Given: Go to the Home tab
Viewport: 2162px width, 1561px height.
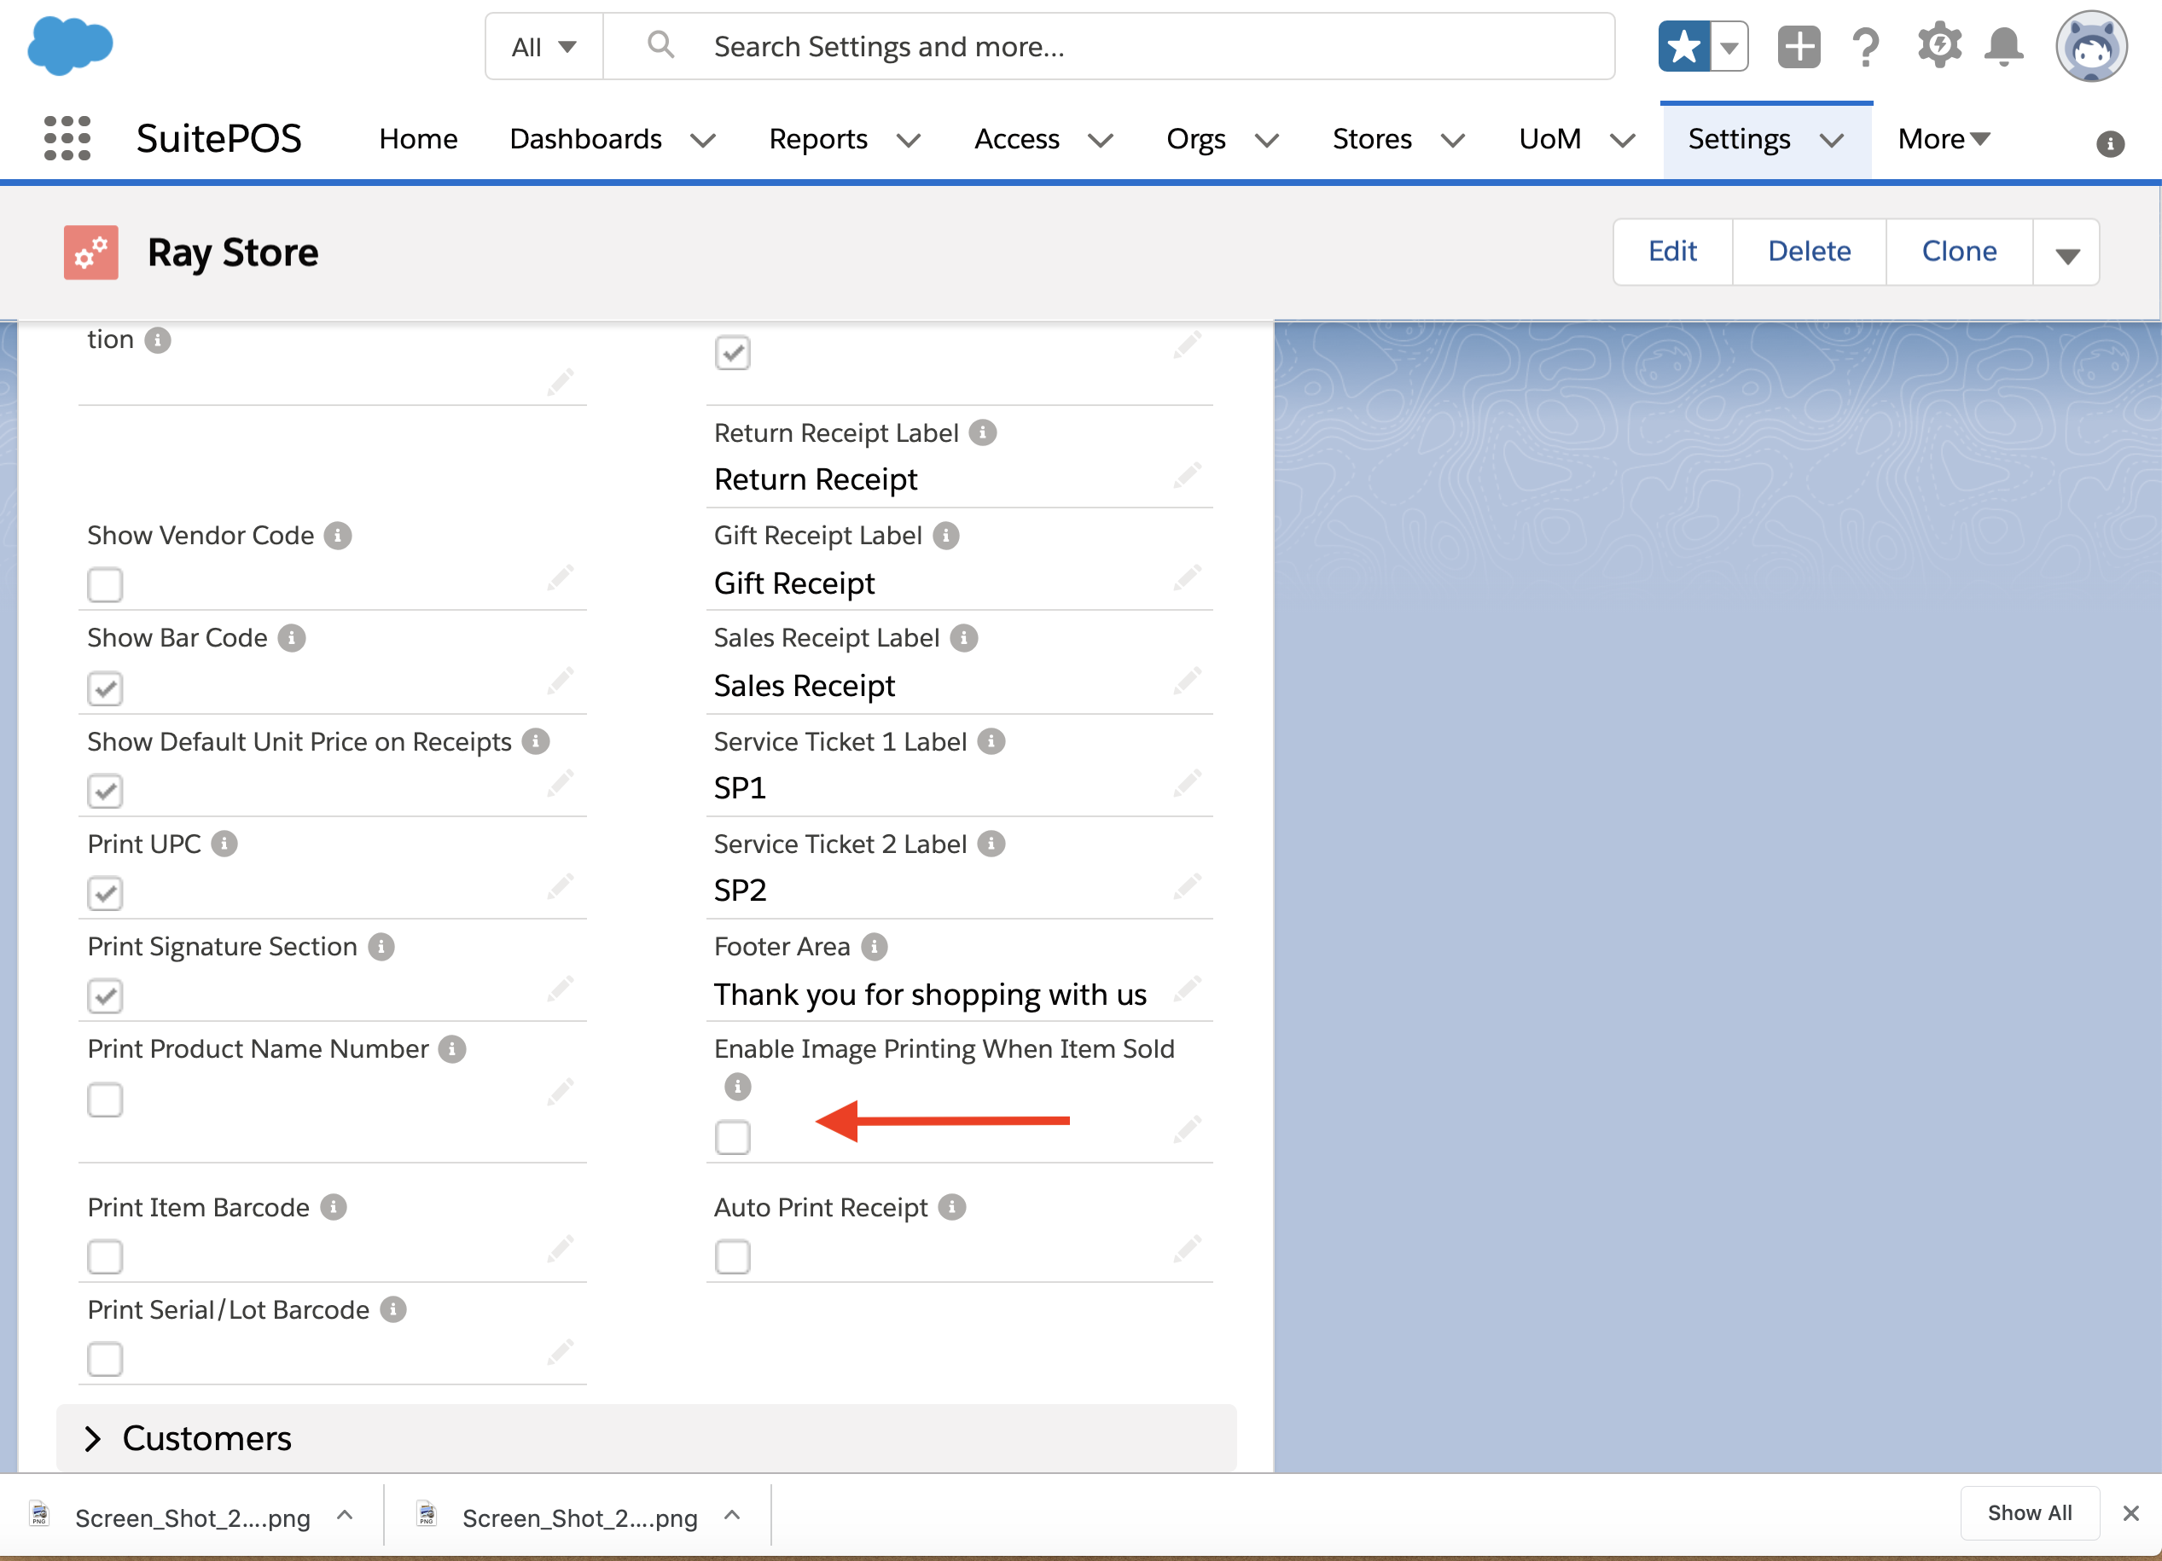Looking at the screenshot, I should click(417, 139).
